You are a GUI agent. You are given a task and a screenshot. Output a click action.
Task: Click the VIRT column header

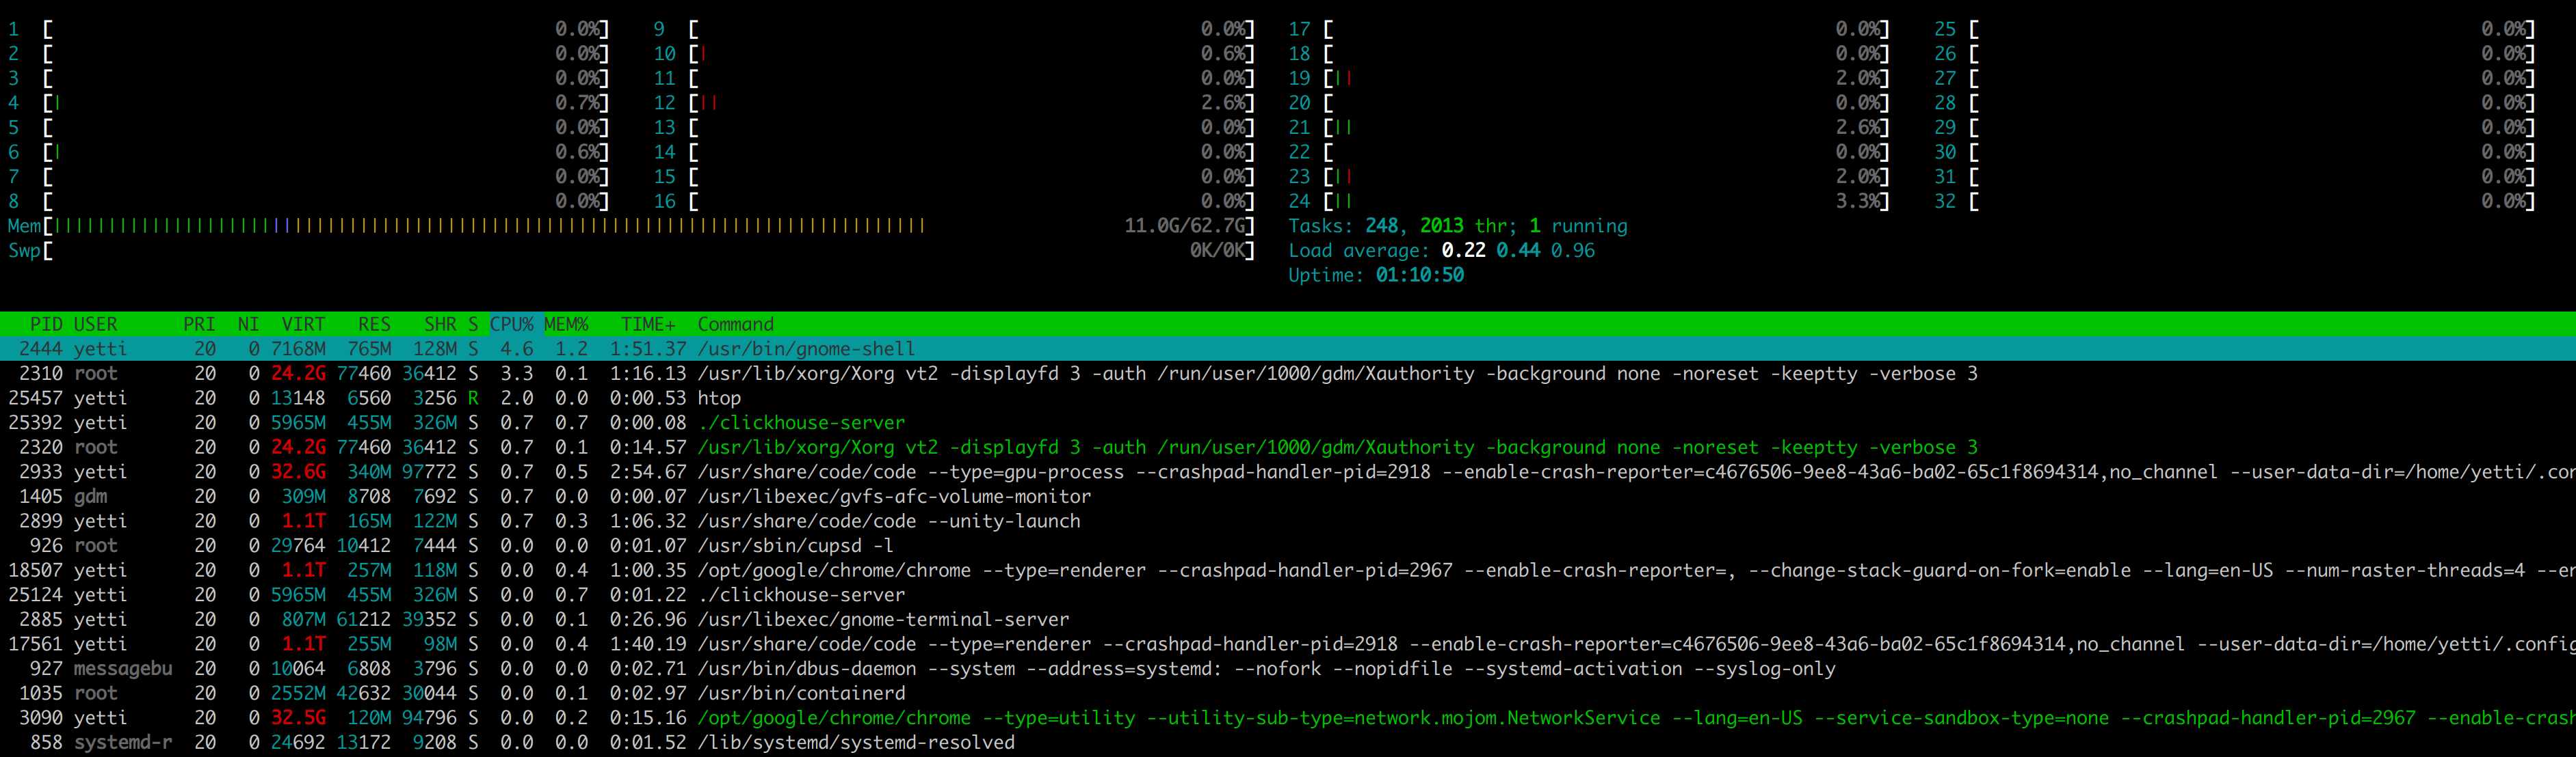[302, 325]
